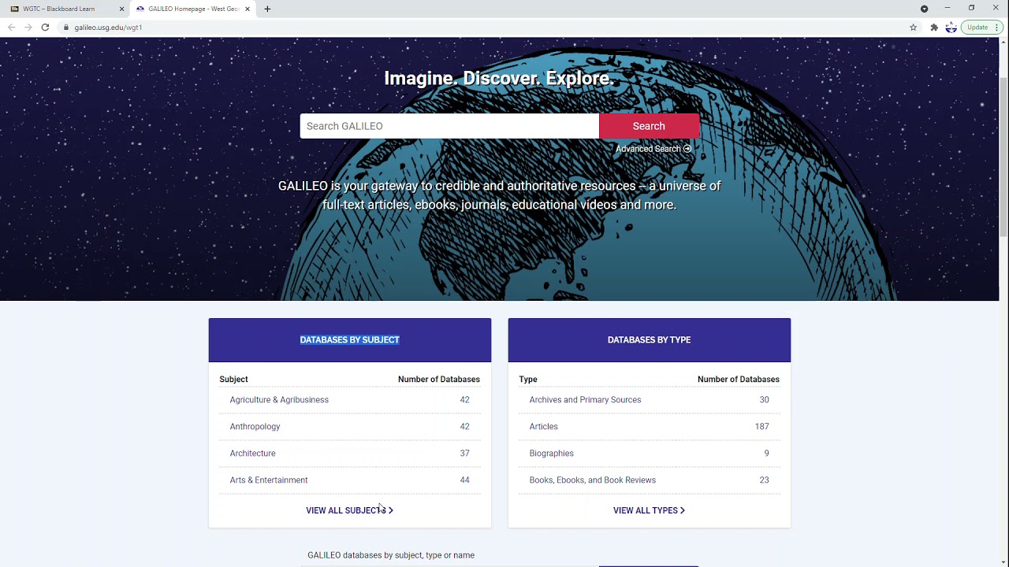Click the 187 count for Articles
This screenshot has width=1009, height=567.
(761, 427)
